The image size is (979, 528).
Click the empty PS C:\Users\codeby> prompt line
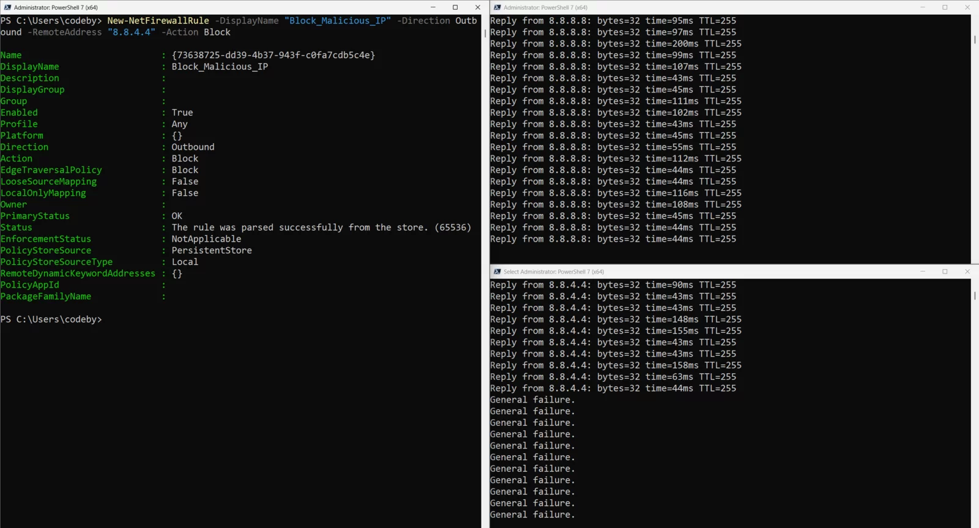pyautogui.click(x=51, y=319)
